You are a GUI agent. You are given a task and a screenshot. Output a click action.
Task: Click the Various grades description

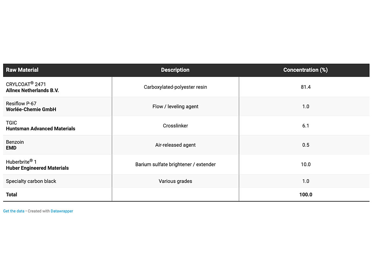(175, 181)
